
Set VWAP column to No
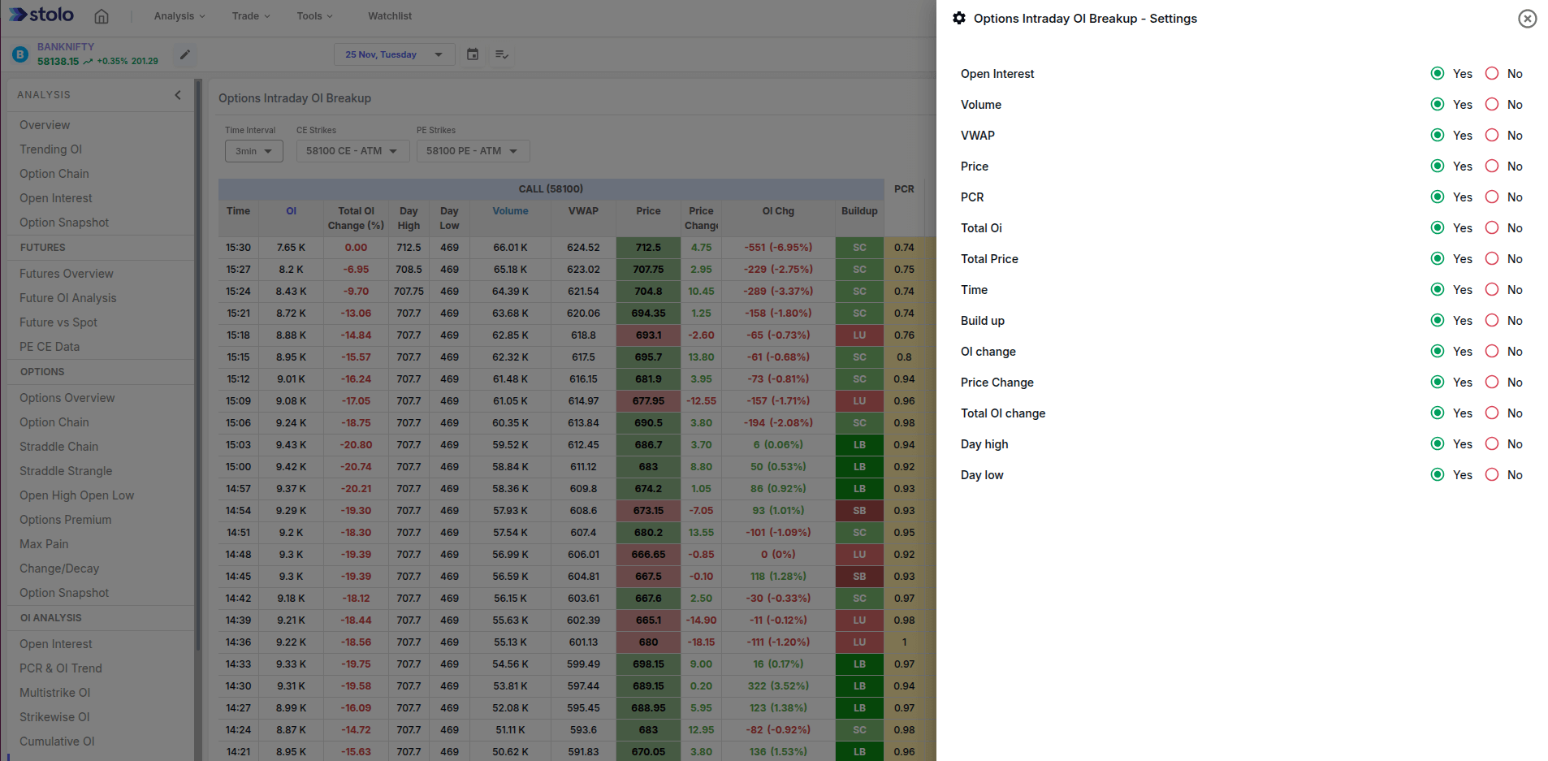click(1492, 136)
